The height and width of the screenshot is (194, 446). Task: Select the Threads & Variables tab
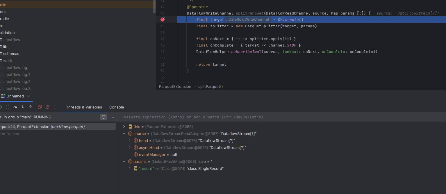click(84, 107)
